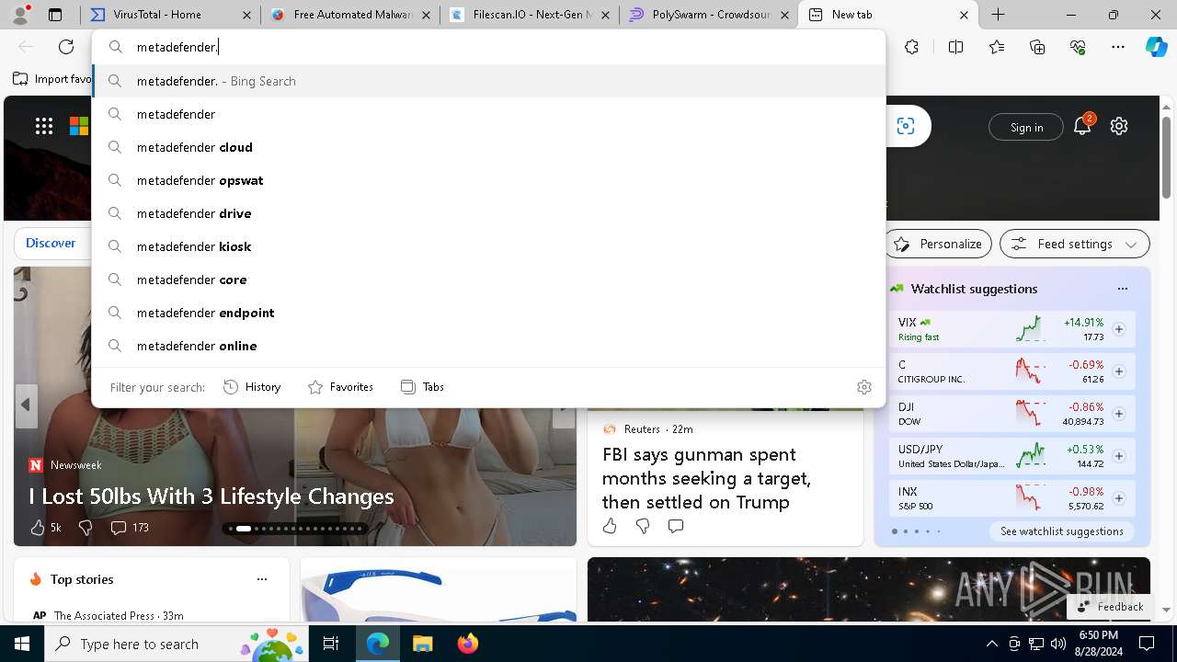Image resolution: width=1177 pixels, height=662 pixels.
Task: Select the 'metadefender kiosk' suggestion
Action: pyautogui.click(x=488, y=246)
